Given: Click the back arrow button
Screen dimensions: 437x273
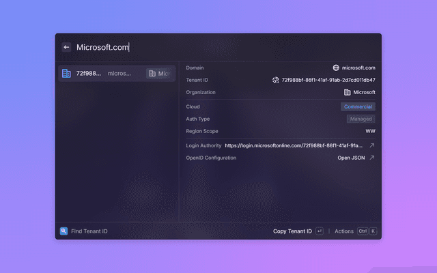Looking at the screenshot, I should [66, 47].
